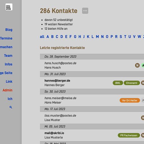Open hans.husch@posteo.de contact entry
Viewport: 144px width, 144px height.
tap(60, 63)
